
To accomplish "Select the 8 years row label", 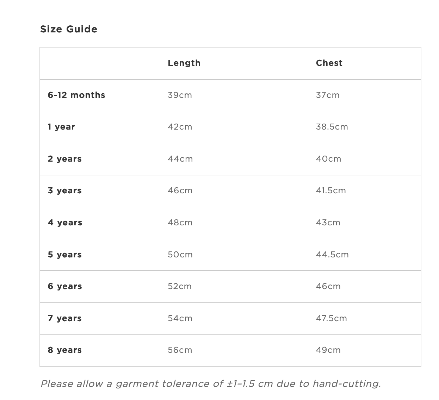I will (x=65, y=350).
